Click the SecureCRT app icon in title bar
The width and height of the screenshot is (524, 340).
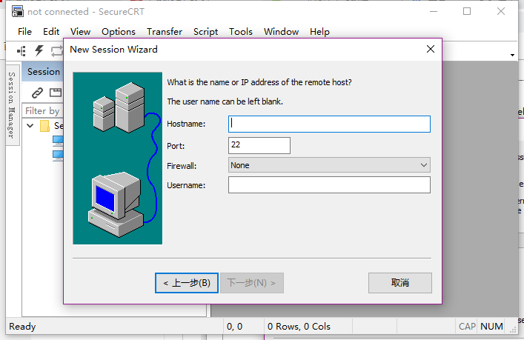coord(18,11)
